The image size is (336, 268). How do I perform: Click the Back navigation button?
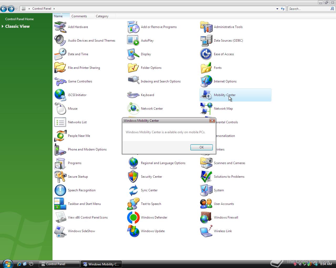(x=4, y=9)
